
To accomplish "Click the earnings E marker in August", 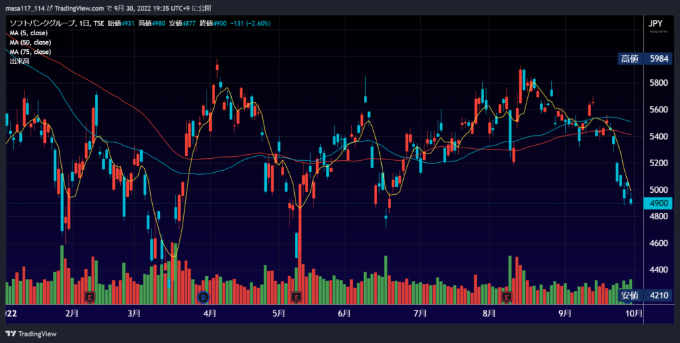I will pyautogui.click(x=506, y=297).
